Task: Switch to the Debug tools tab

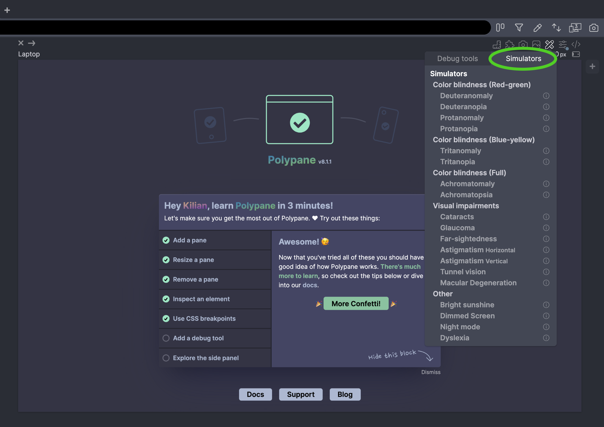Action: (x=457, y=59)
